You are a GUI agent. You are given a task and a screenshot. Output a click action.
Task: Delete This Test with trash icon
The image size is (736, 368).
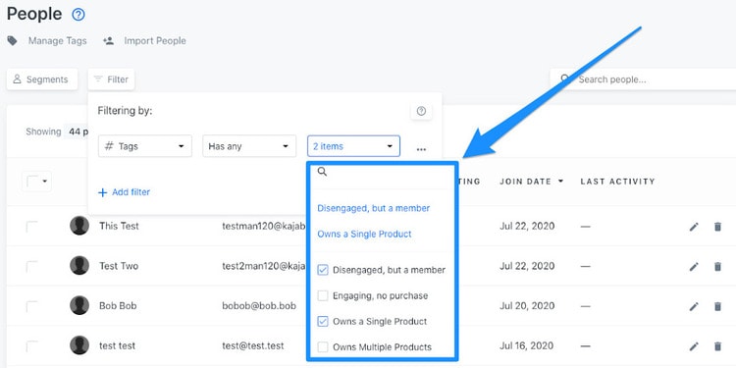click(717, 227)
